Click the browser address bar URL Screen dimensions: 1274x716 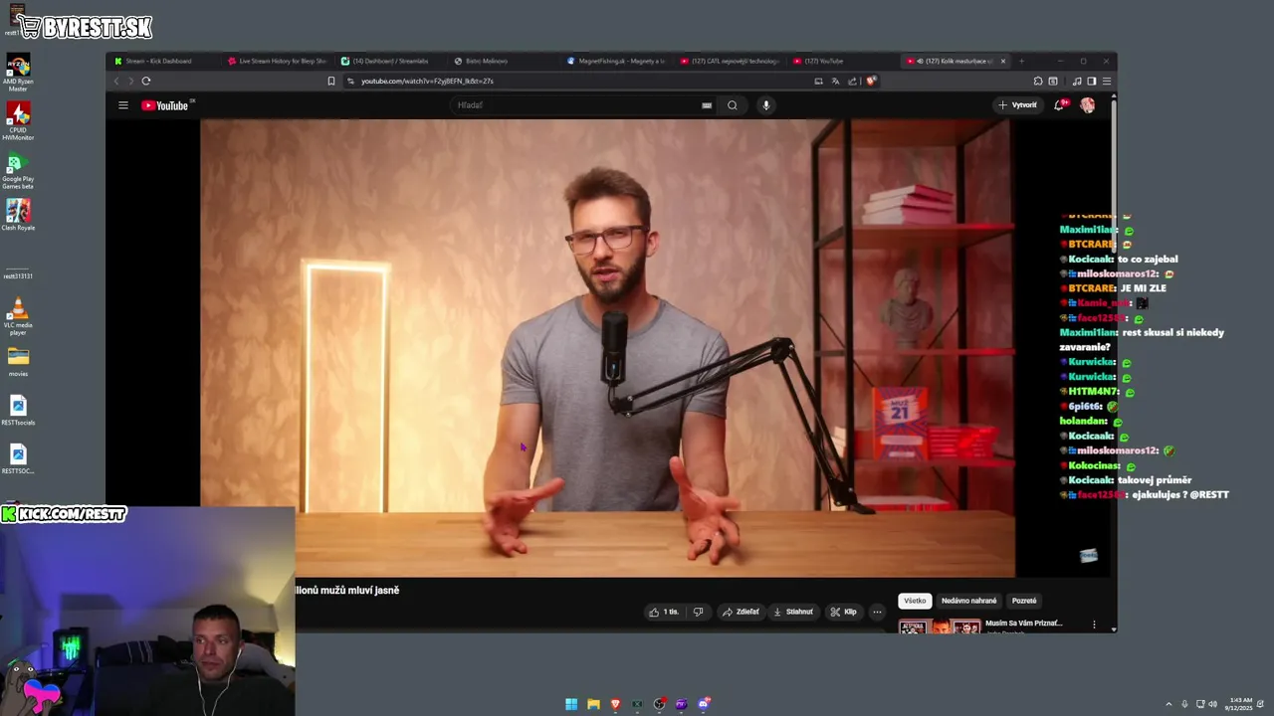[x=427, y=82]
